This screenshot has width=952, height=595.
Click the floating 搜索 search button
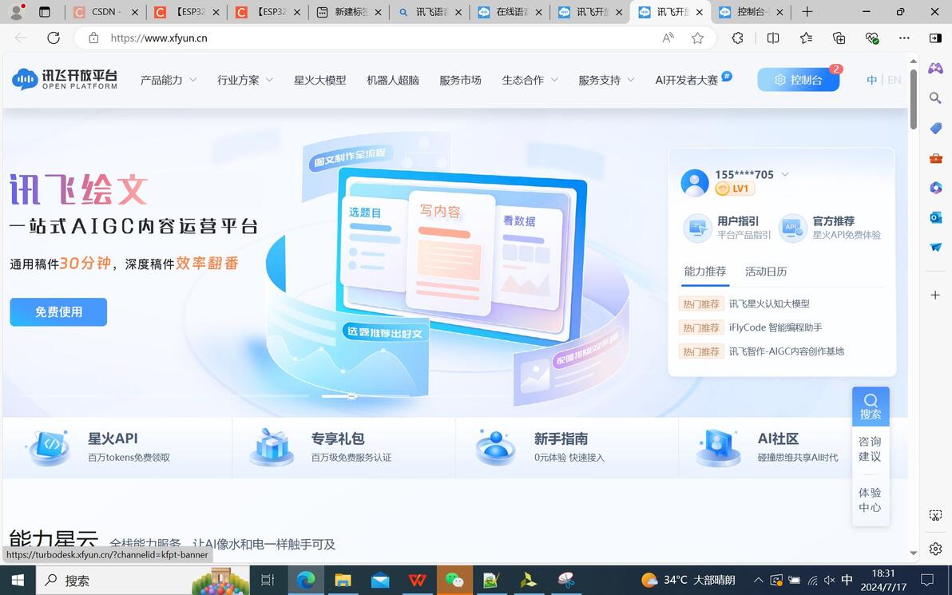pyautogui.click(x=871, y=407)
